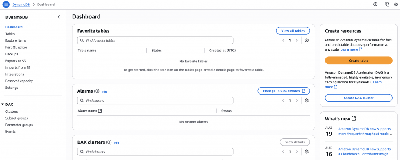
Task: Select Tables in the sidebar
Action: 10,34
